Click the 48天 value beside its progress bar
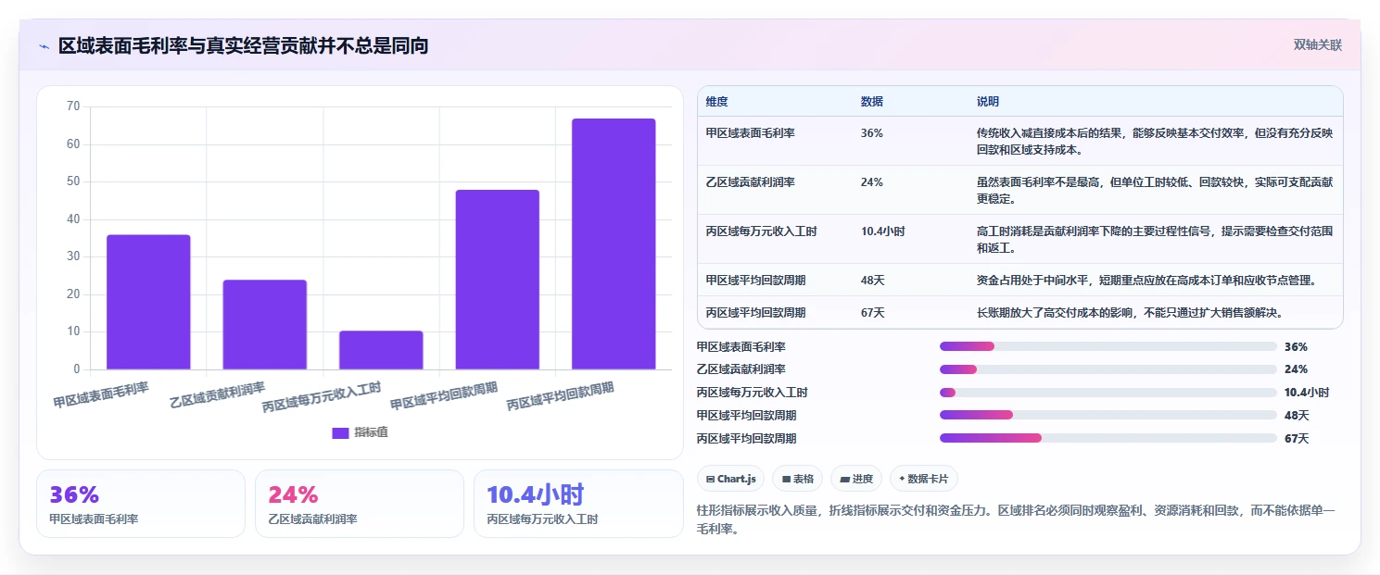 [1297, 416]
